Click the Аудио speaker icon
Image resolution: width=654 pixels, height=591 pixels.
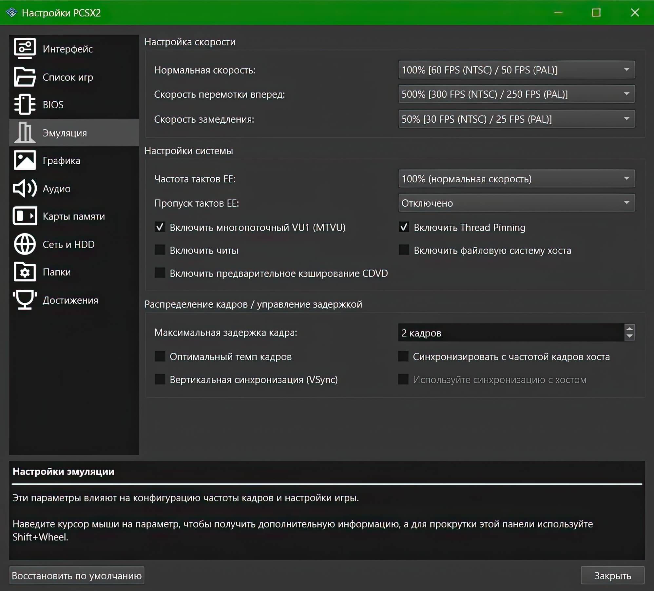[x=25, y=188]
